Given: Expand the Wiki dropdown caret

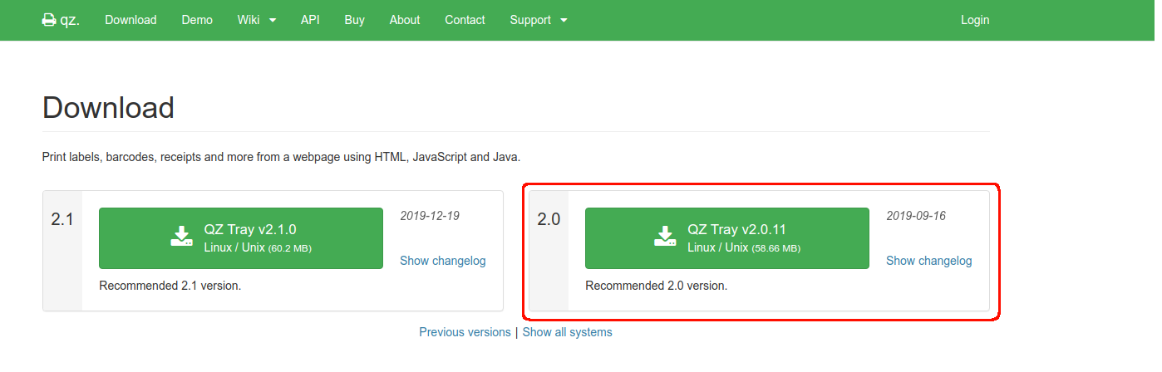Looking at the screenshot, I should coord(273,21).
